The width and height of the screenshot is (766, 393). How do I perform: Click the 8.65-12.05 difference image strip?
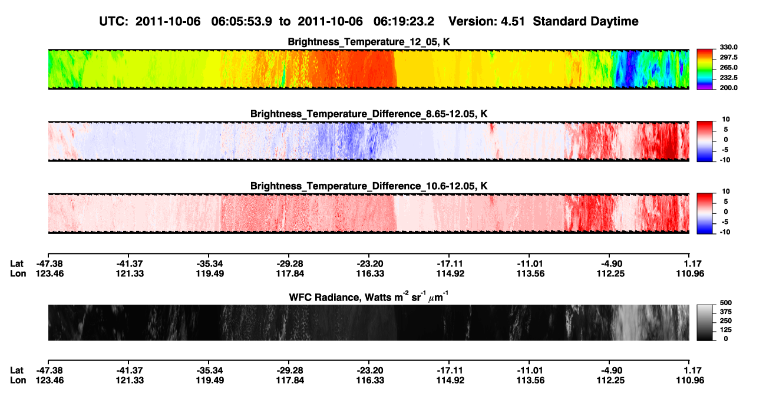[x=368, y=141]
